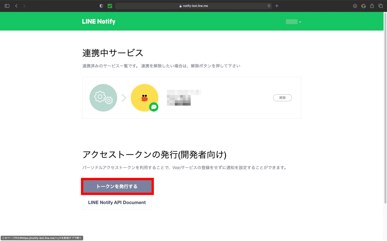Open the LINE Notify API Document link

pyautogui.click(x=117, y=202)
